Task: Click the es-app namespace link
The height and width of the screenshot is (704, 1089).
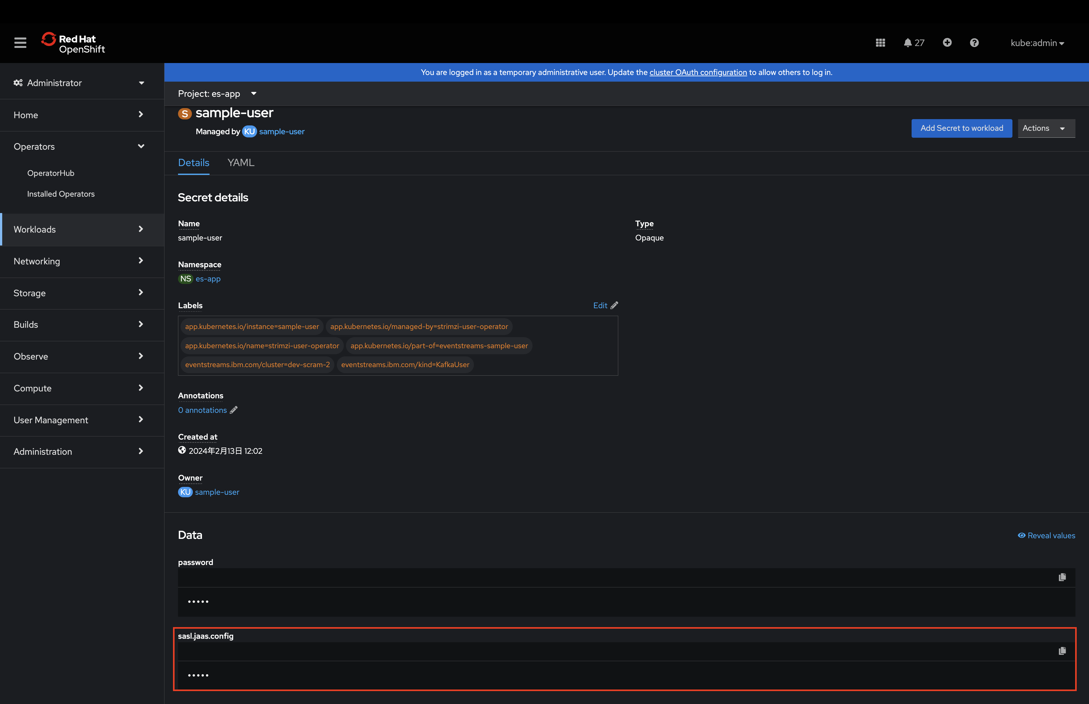Action: tap(208, 279)
